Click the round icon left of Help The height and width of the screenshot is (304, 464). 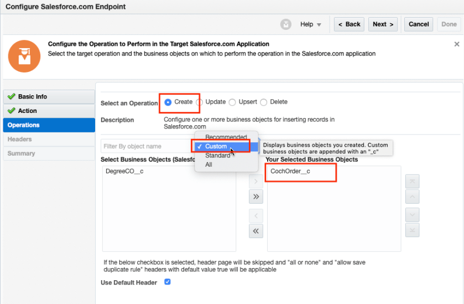tap(286, 24)
